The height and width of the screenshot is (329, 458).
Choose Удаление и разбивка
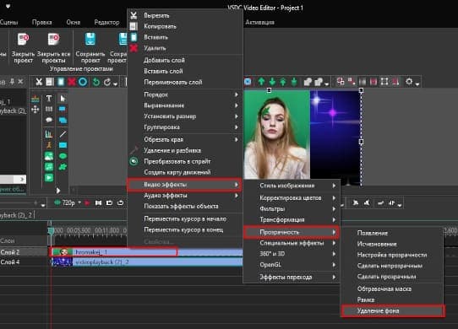(185, 150)
